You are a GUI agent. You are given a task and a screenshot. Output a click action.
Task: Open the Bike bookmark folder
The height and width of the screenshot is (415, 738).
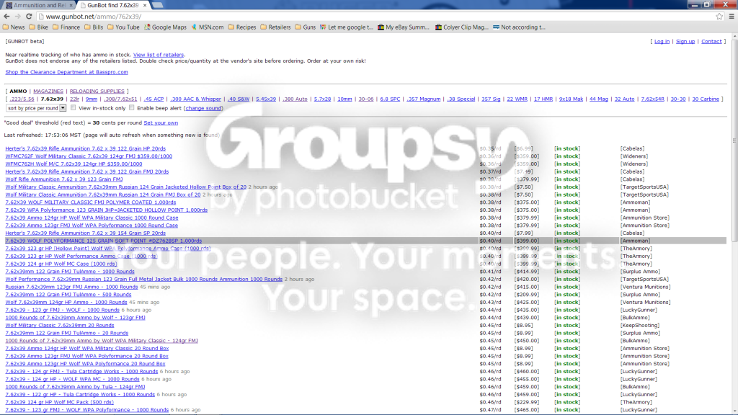tap(39, 27)
